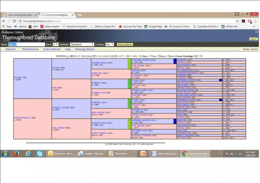
Task: Open the X-Factor dropdown
Action: coord(110,44)
